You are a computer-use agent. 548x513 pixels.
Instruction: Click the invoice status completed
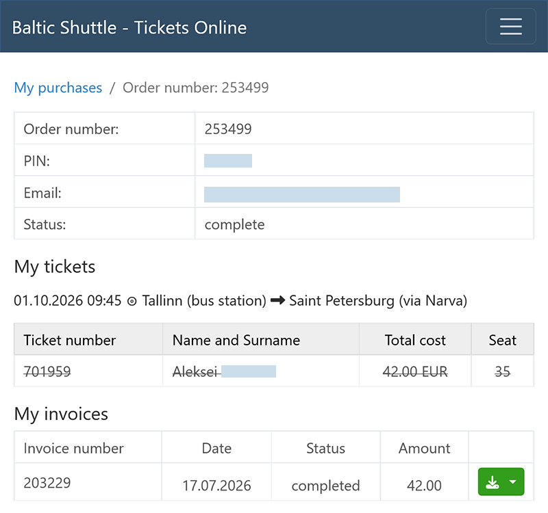coord(326,486)
